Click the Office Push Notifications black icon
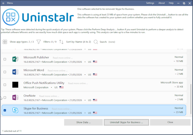Screen dimensions: 193x135 click(x=15, y=85)
